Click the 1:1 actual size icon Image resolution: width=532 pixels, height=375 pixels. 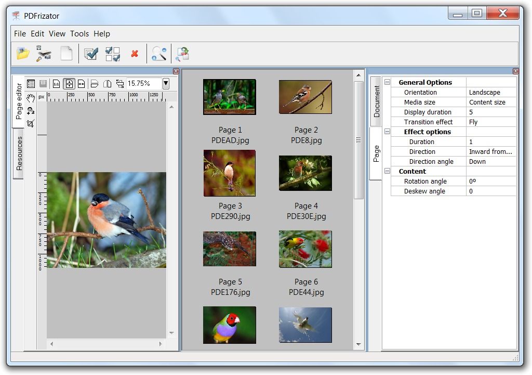click(57, 84)
